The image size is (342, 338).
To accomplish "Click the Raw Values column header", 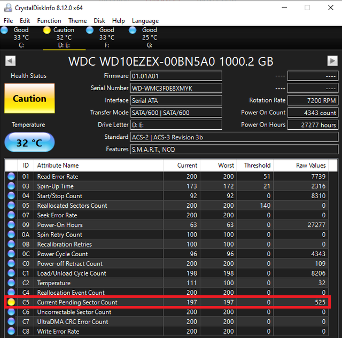I will tap(301, 166).
